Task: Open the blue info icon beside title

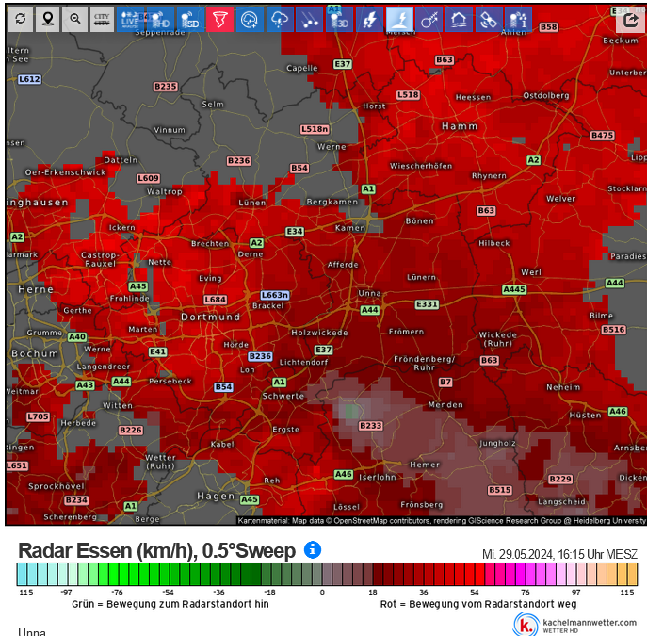Action: pyautogui.click(x=313, y=549)
